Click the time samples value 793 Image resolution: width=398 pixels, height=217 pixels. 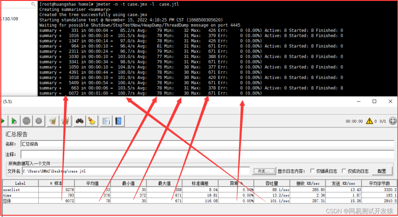[x=57, y=195]
